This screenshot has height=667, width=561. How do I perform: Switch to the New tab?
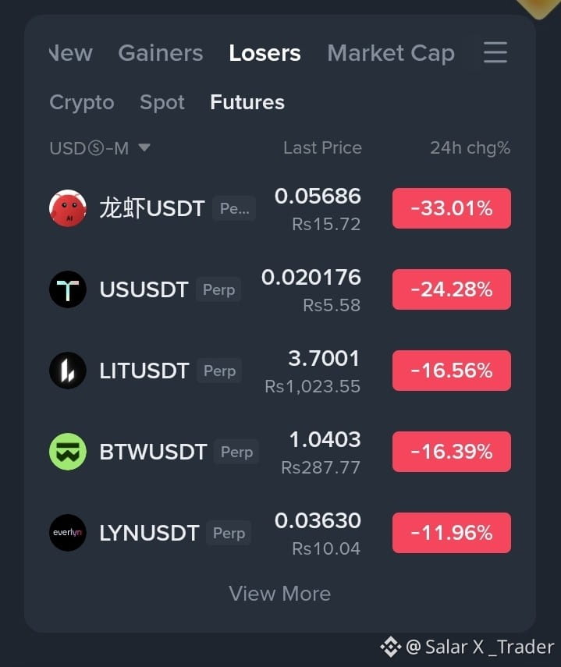click(71, 53)
